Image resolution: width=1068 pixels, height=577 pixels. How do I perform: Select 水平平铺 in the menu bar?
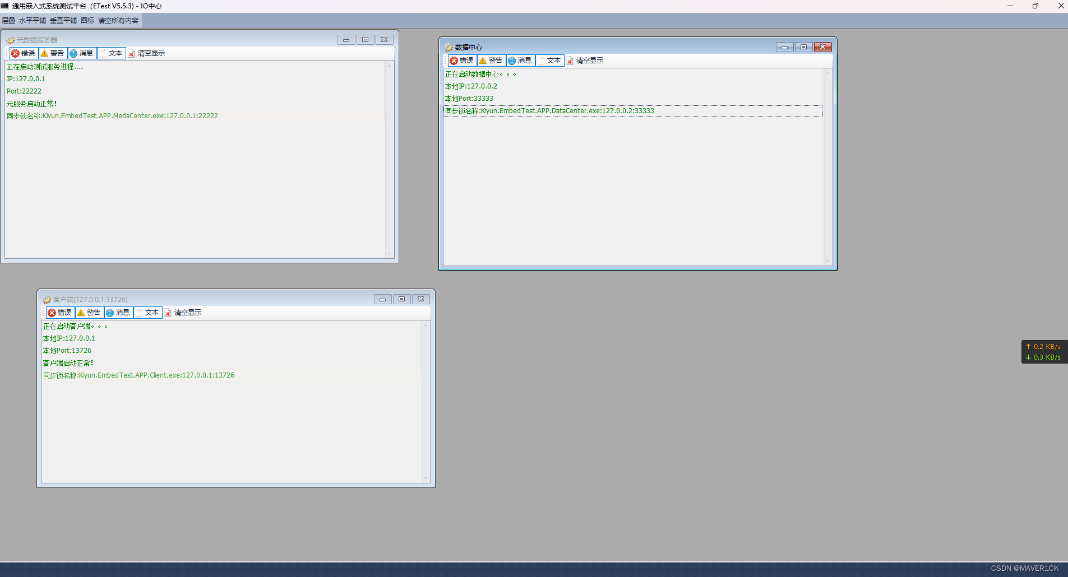point(33,21)
